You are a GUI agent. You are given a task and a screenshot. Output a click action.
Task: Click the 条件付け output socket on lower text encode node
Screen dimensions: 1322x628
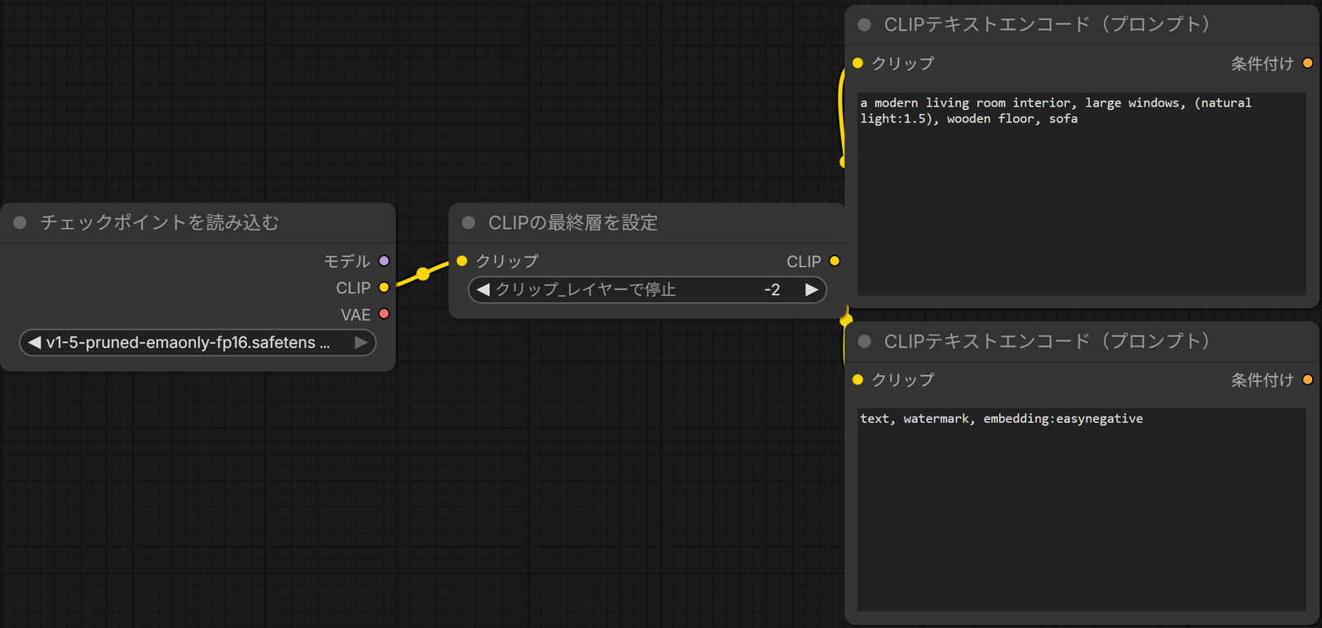point(1308,379)
